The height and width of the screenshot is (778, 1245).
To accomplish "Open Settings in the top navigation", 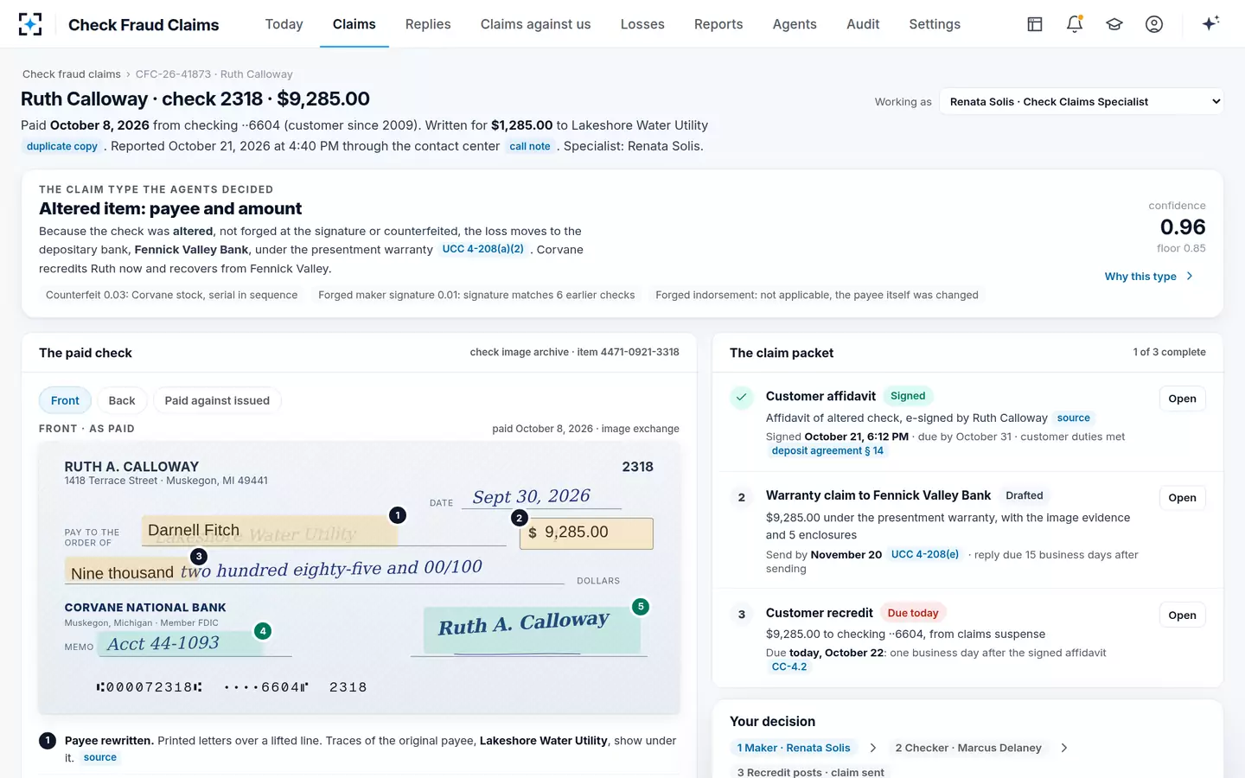I will click(x=935, y=24).
